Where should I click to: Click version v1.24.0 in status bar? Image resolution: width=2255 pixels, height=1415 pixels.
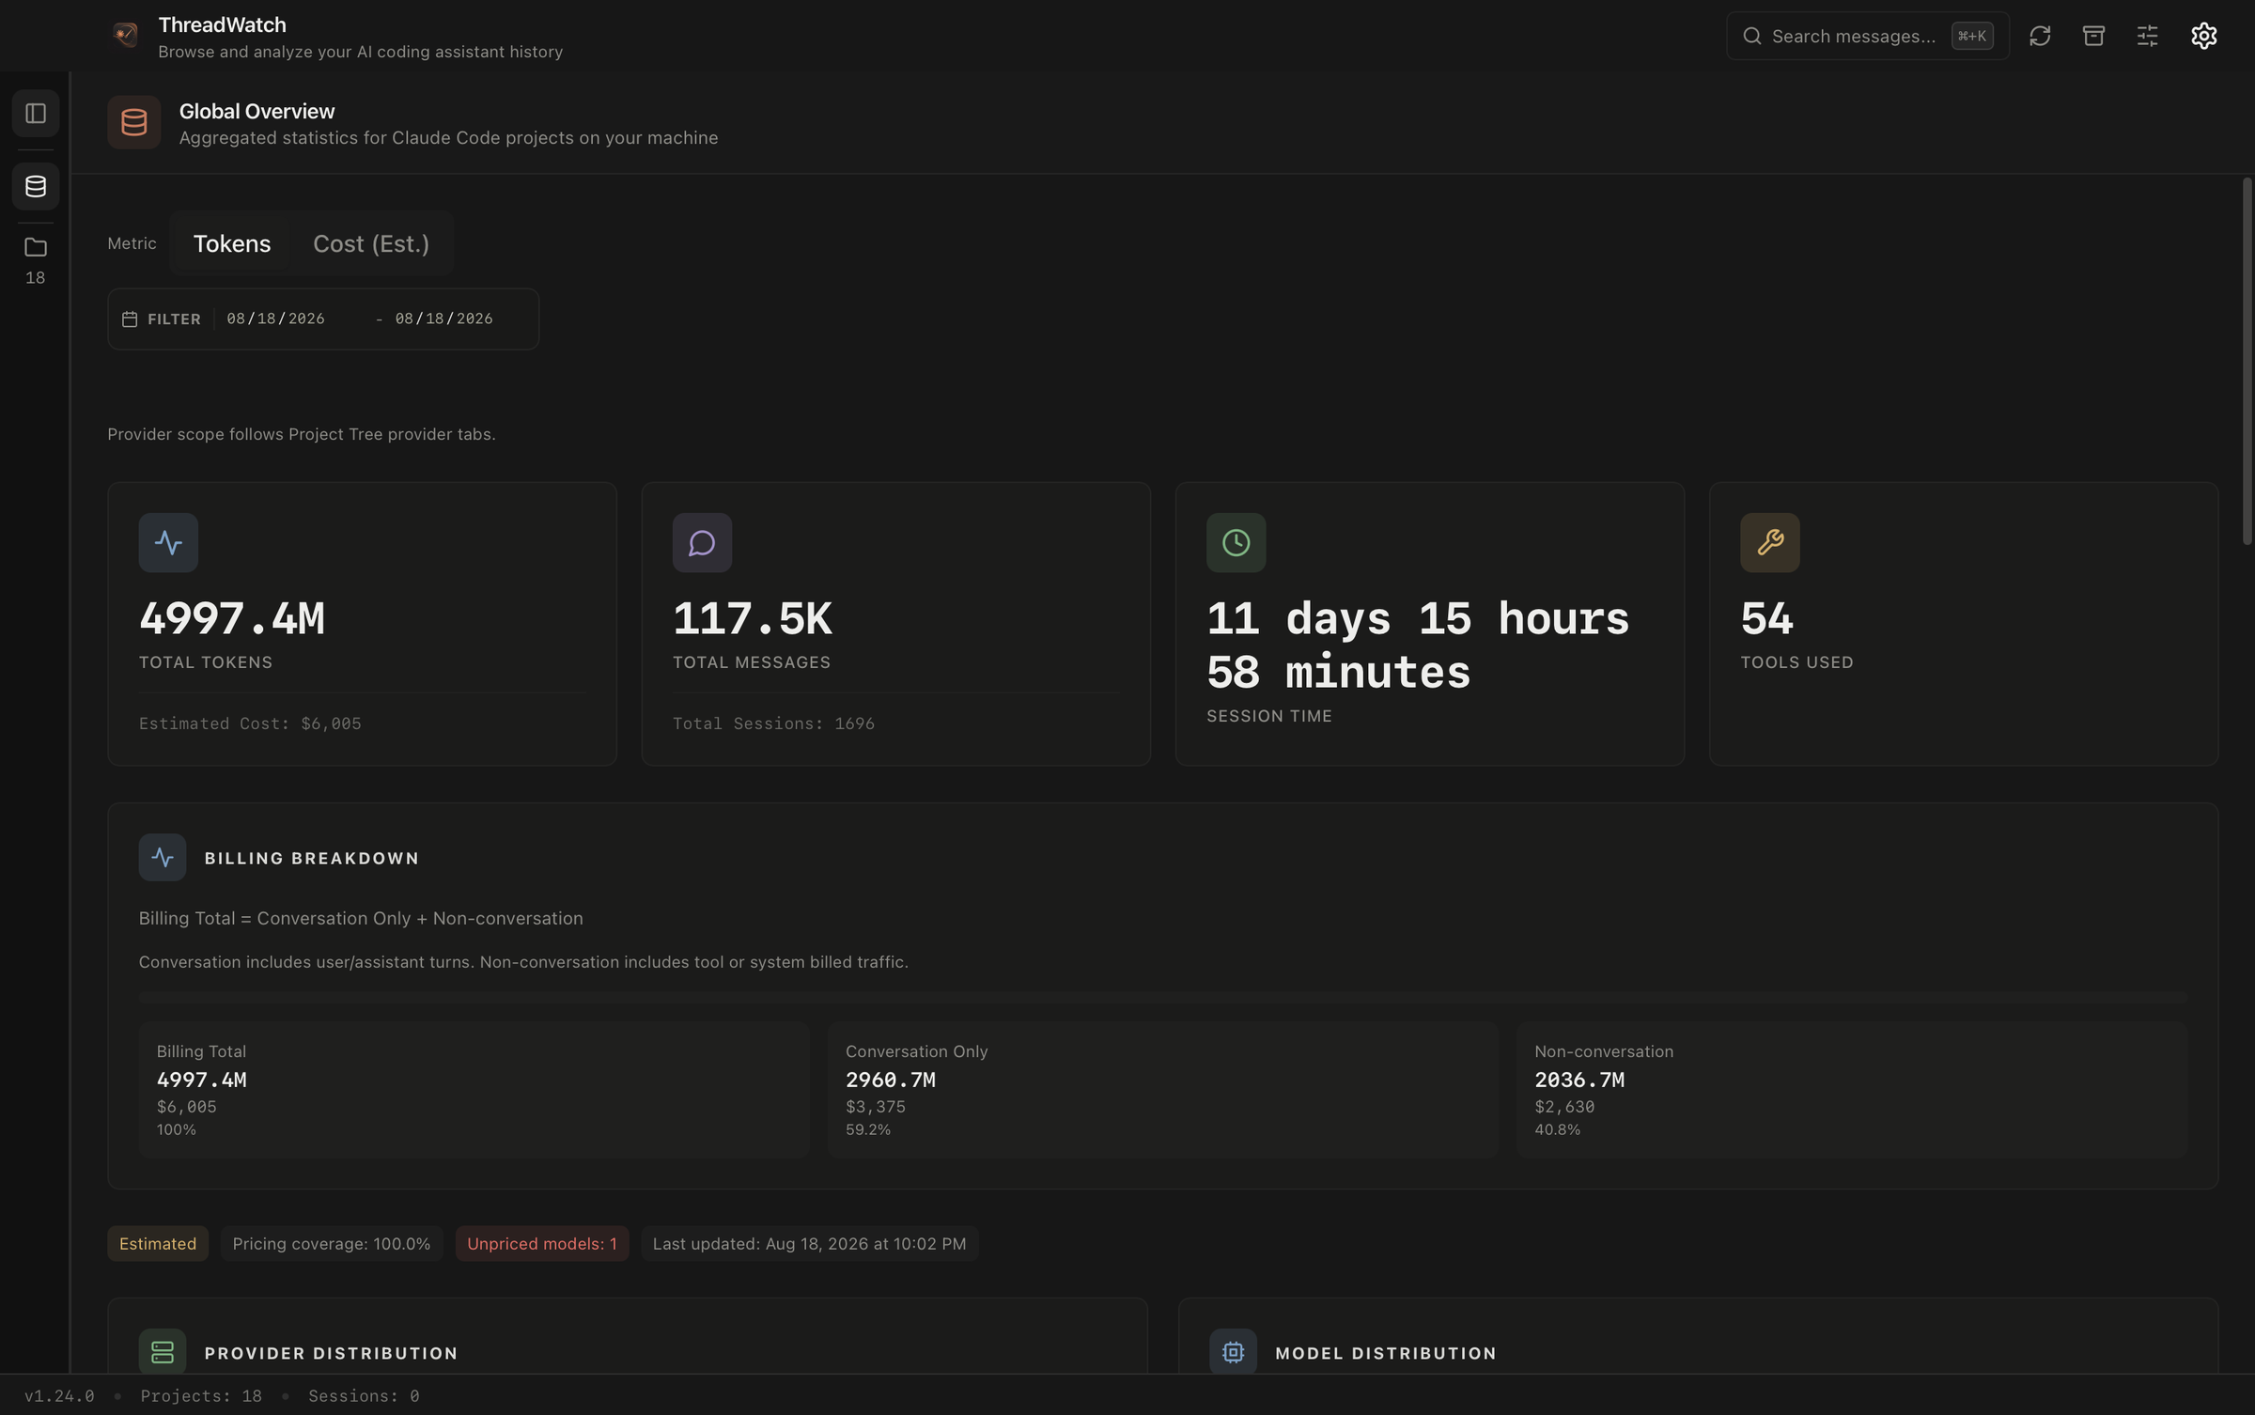pyautogui.click(x=59, y=1395)
